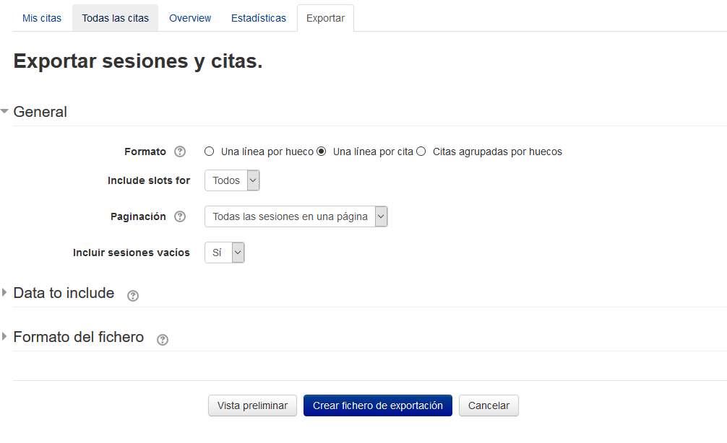Expand the 'Formato del fichero' section

pos(78,337)
